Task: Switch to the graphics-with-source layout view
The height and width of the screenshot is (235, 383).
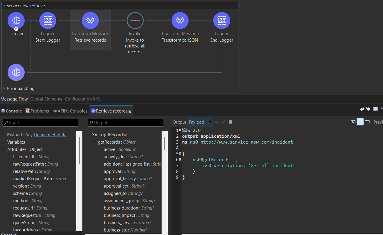Action: [360, 122]
